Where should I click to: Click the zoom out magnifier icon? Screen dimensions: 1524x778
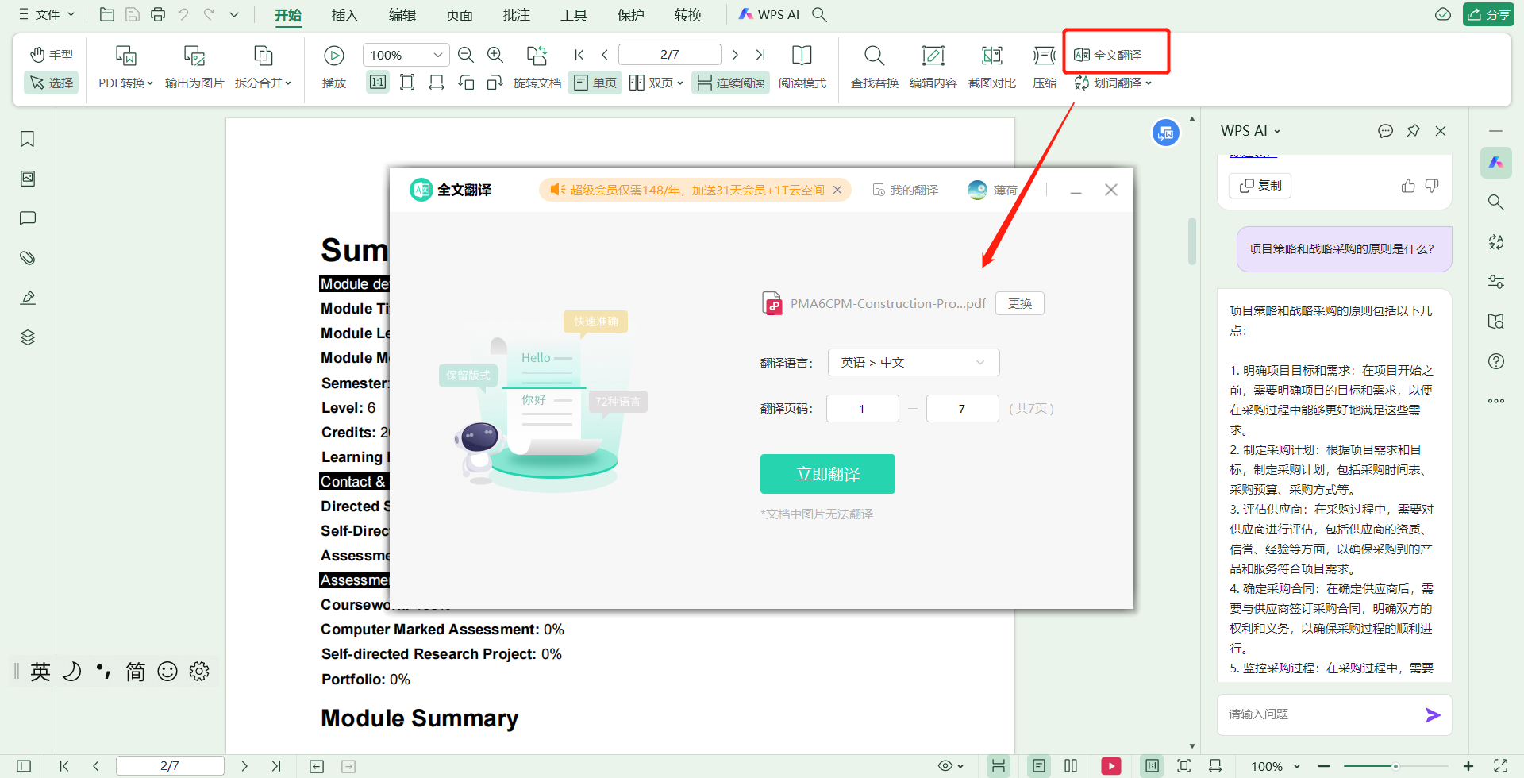pos(466,55)
